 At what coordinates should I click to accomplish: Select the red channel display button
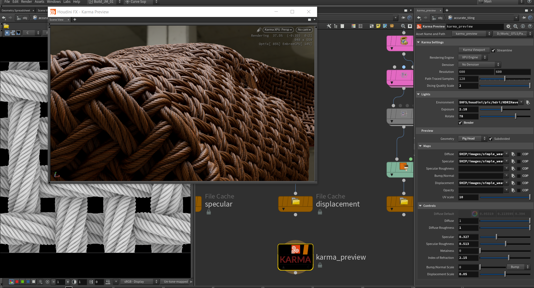pos(17,282)
